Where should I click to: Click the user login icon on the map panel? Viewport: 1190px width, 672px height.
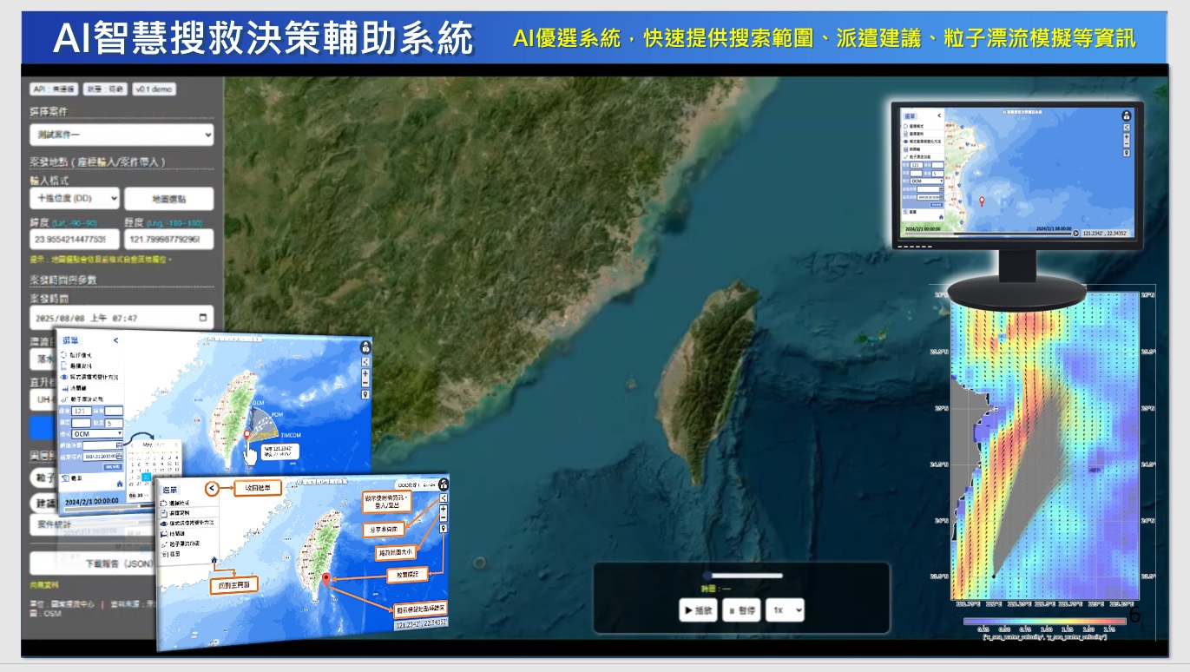tap(444, 486)
